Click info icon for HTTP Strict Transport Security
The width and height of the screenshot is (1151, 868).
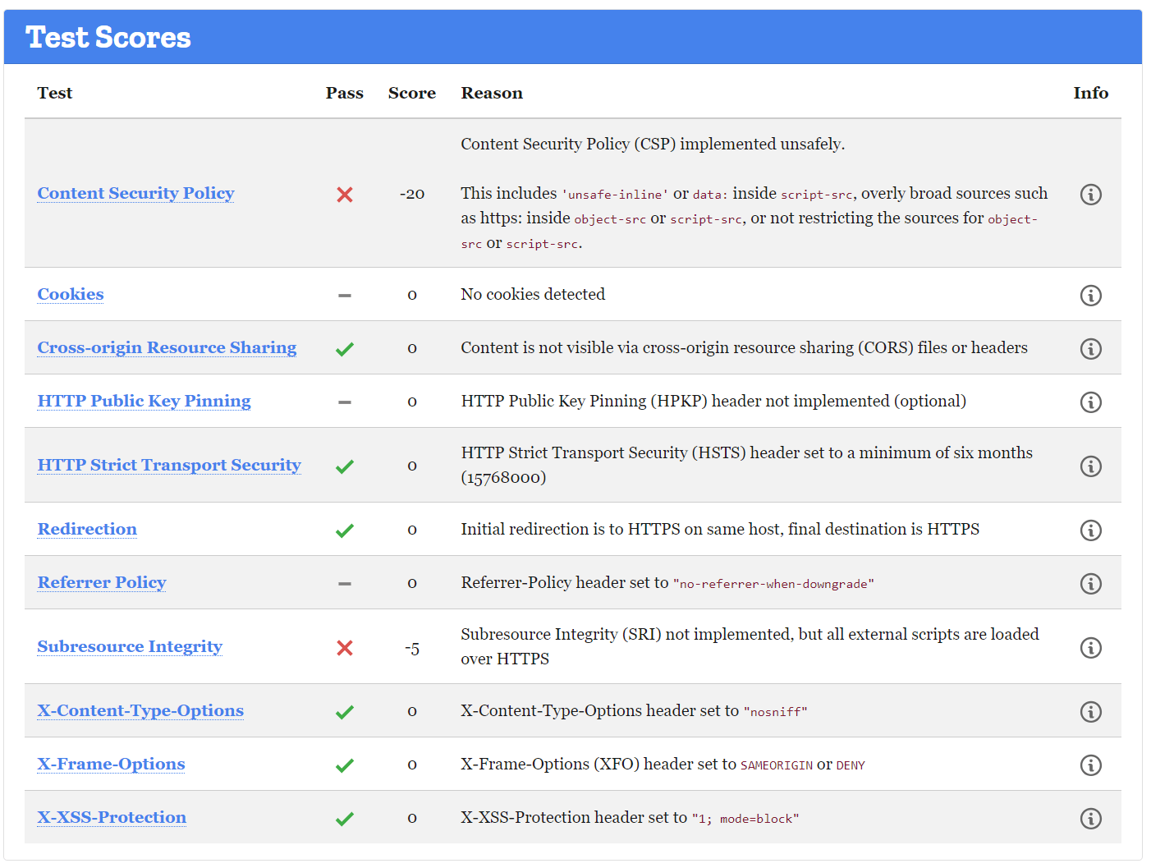click(x=1090, y=466)
